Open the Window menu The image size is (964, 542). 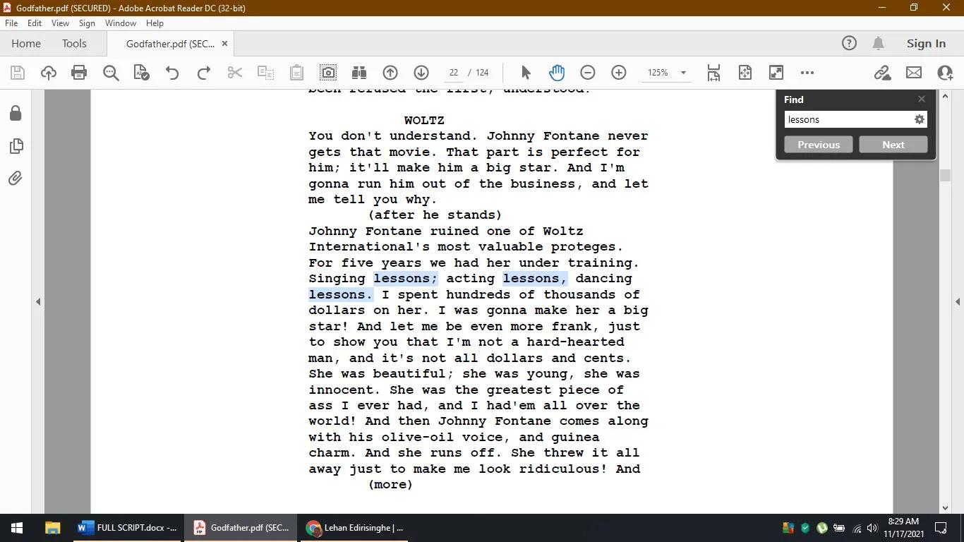pos(121,23)
